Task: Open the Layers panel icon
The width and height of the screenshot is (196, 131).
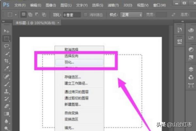Action: [x=191, y=69]
